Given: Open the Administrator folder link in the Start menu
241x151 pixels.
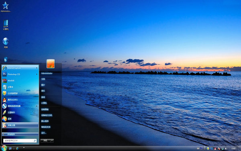Looking at the screenshot, I should click(47, 73).
